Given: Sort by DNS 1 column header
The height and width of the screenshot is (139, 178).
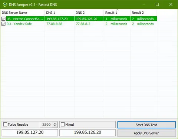Looking at the screenshot, I should pyautogui.click(x=59, y=13).
